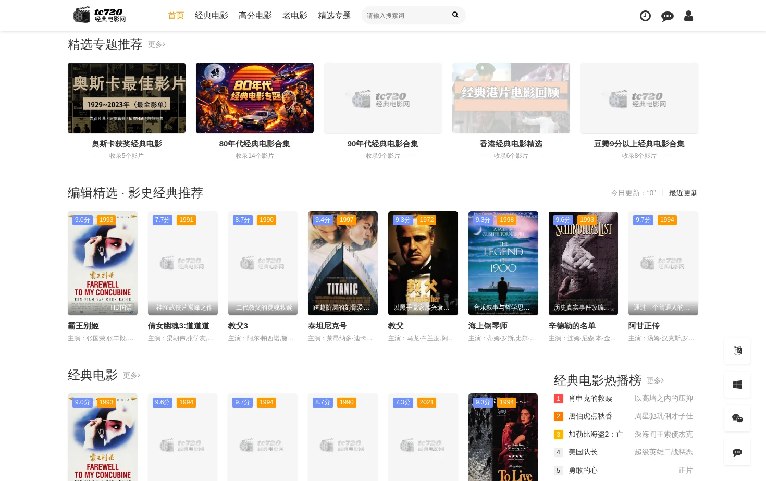Screen dimensions: 766x481
Task: Open the 2021 poster rated 7.3分
Action: [423, 437]
